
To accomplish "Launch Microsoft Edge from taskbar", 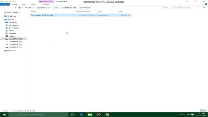I will (x=81, y=115).
